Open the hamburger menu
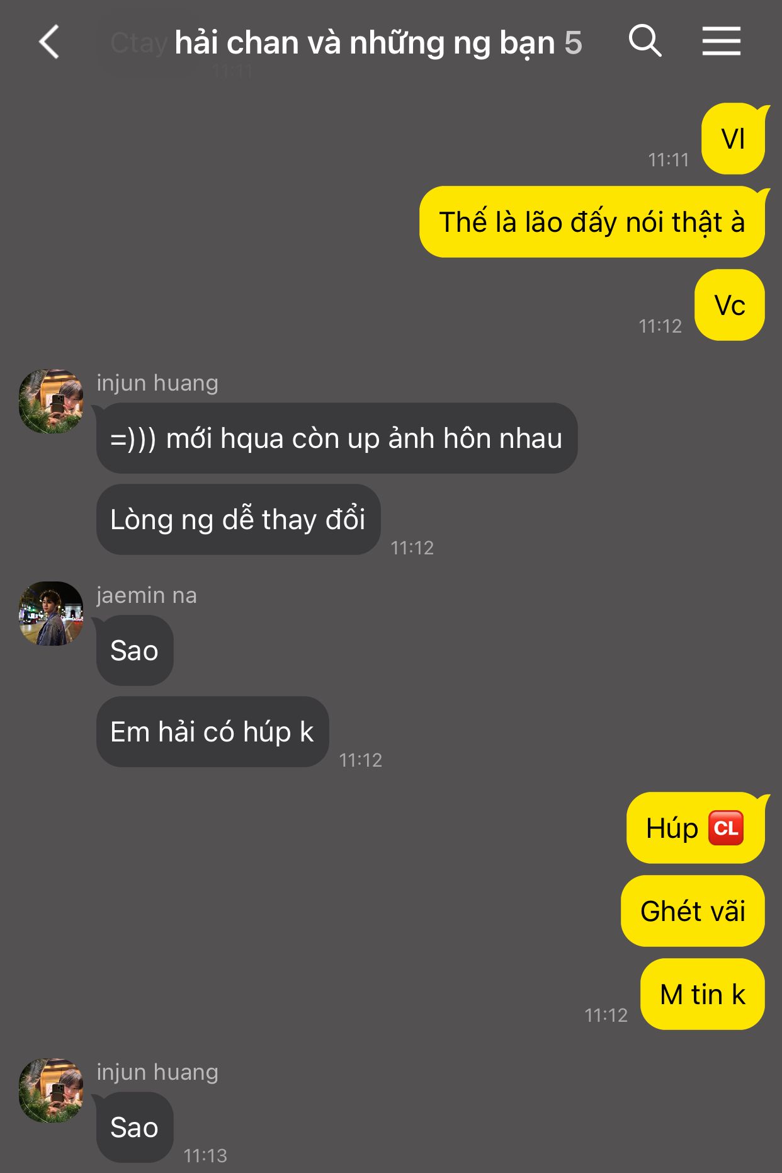The height and width of the screenshot is (1173, 782). [x=722, y=42]
